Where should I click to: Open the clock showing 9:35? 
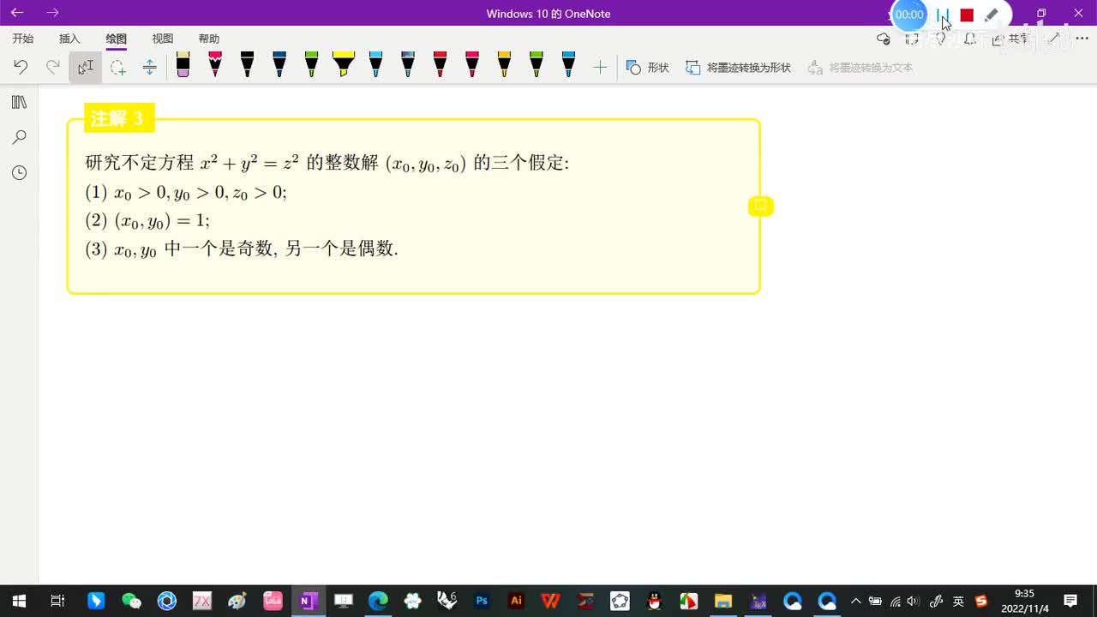pos(1024,601)
